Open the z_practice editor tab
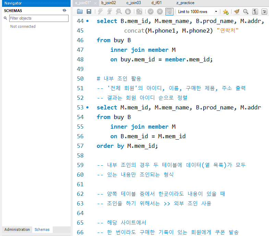 (x=185, y=3)
